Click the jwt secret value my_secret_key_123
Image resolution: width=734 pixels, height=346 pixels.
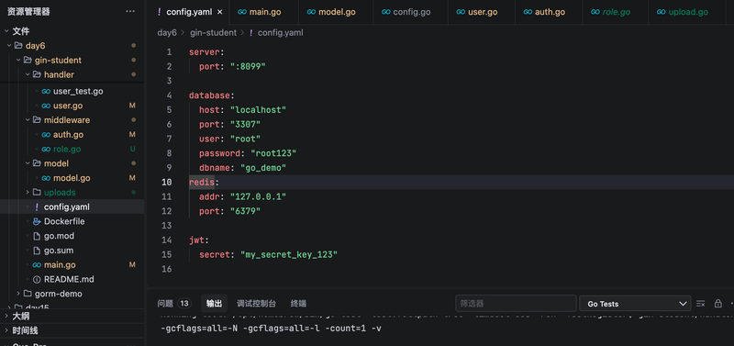pyautogui.click(x=289, y=255)
